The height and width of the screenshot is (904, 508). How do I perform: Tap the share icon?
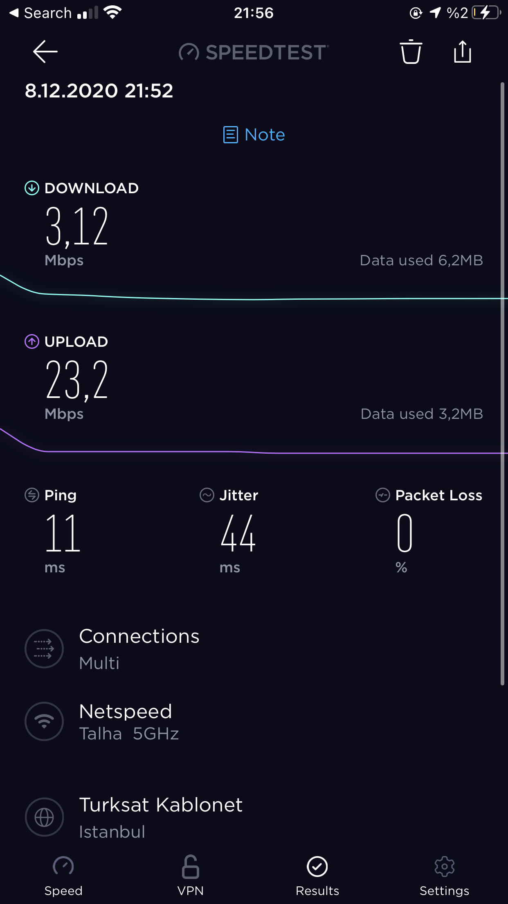[463, 52]
